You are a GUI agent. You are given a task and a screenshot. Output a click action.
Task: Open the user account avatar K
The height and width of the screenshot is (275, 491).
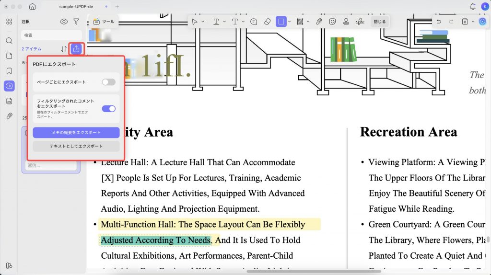tap(485, 6)
